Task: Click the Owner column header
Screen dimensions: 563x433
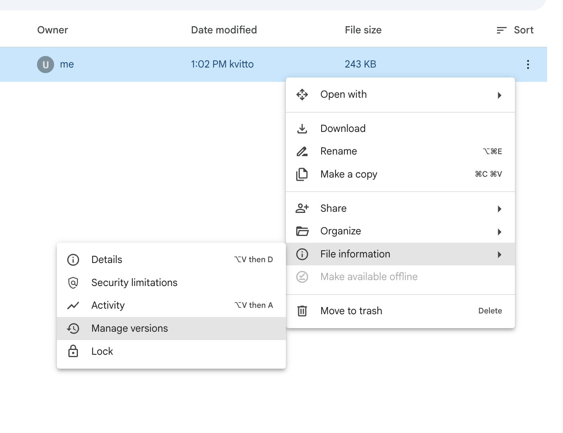Action: (x=52, y=30)
